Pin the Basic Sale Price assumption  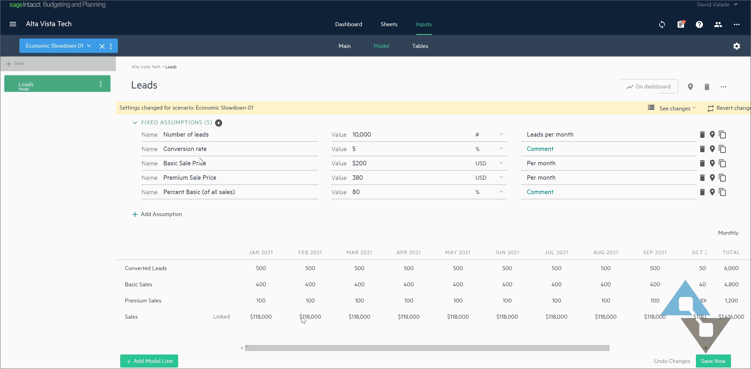(x=712, y=163)
